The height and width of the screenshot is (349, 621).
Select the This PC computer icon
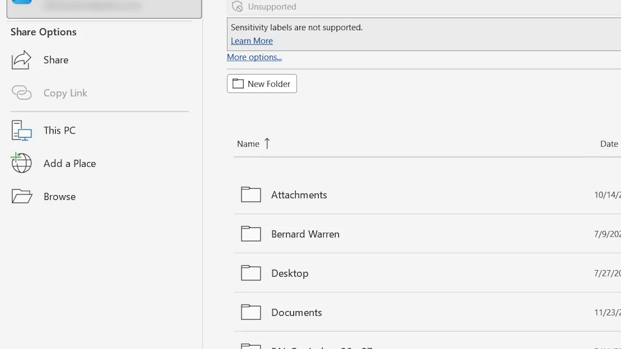(x=22, y=131)
